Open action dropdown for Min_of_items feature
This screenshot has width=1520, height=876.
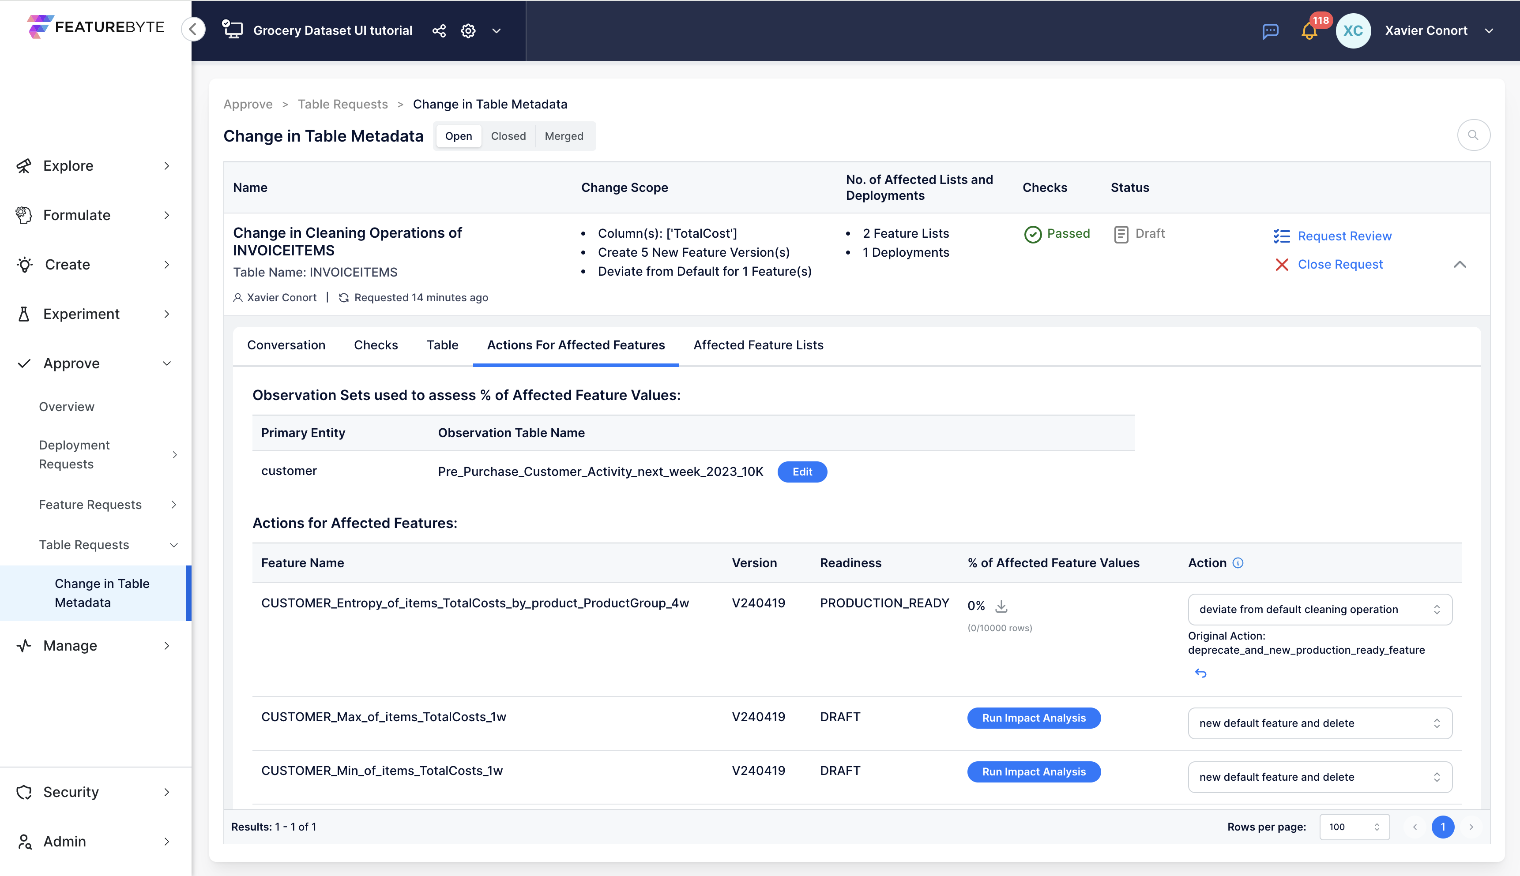pyautogui.click(x=1320, y=777)
